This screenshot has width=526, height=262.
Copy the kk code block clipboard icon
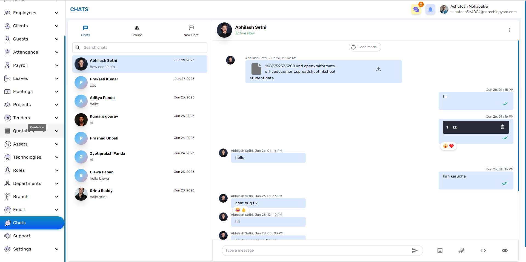(x=503, y=127)
